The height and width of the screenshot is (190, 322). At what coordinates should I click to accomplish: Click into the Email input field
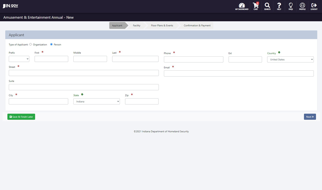[x=239, y=74]
